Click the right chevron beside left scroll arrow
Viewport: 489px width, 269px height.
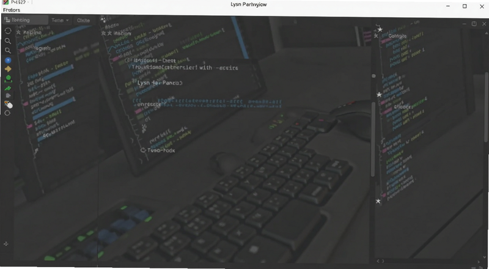click(383, 261)
